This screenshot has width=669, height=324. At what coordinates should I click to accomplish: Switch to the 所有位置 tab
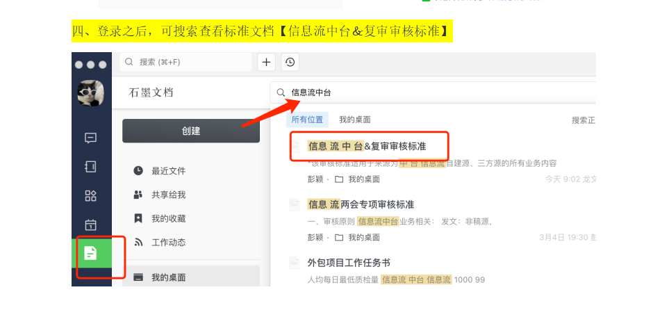click(x=307, y=120)
